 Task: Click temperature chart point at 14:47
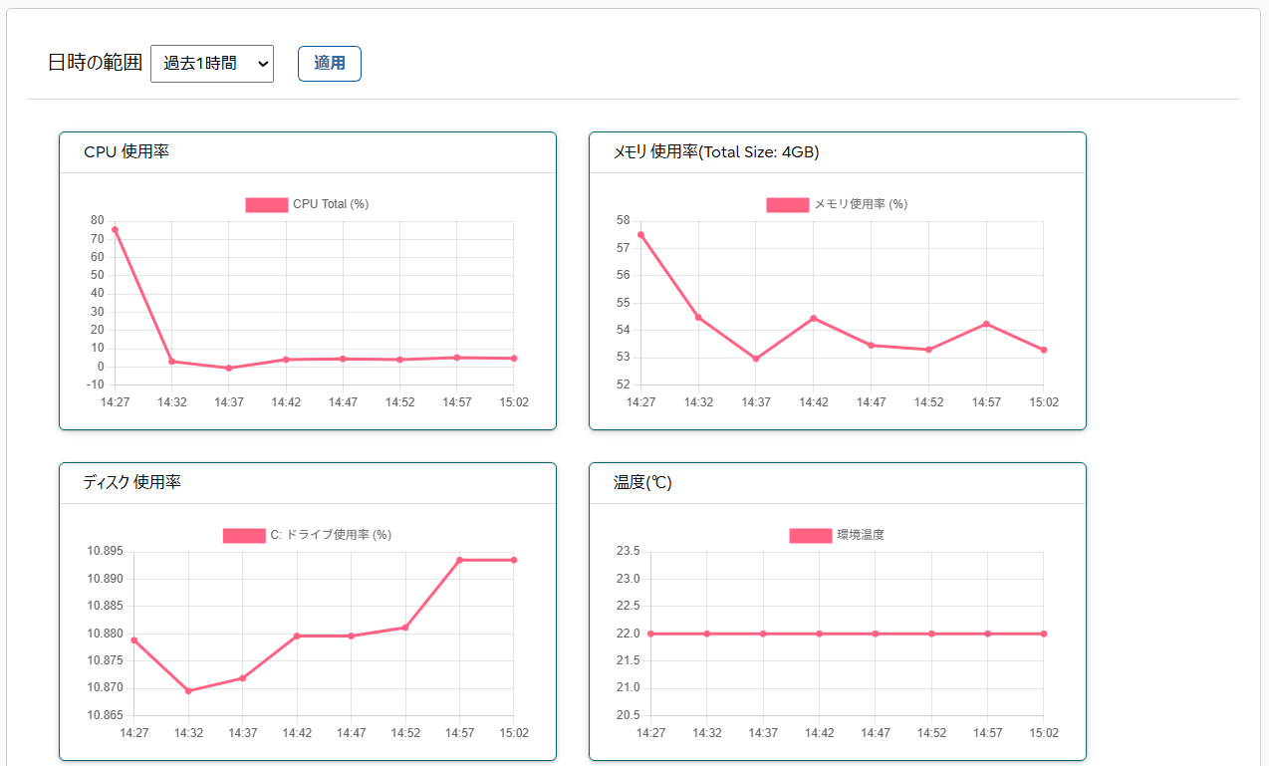point(876,634)
